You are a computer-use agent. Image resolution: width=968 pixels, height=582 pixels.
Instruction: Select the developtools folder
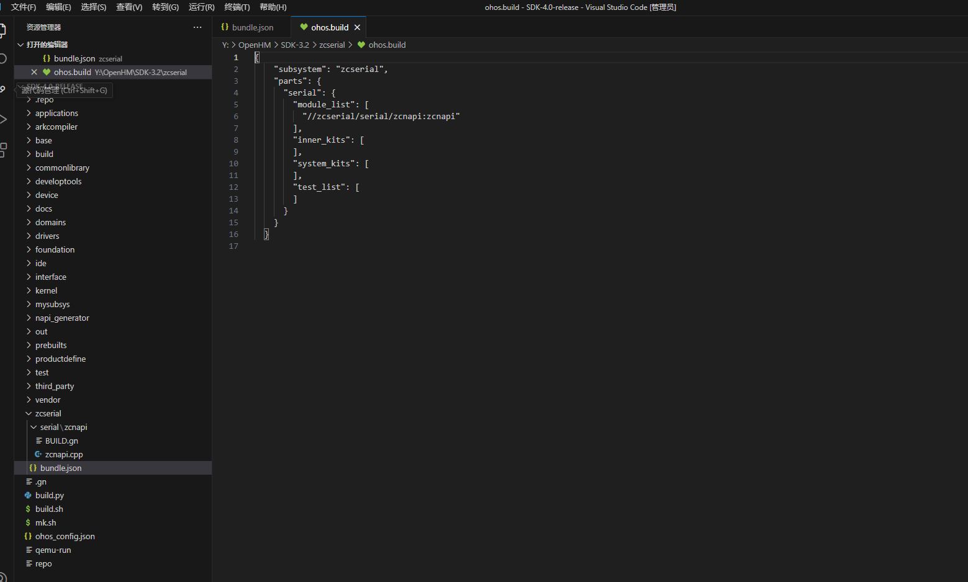point(58,181)
